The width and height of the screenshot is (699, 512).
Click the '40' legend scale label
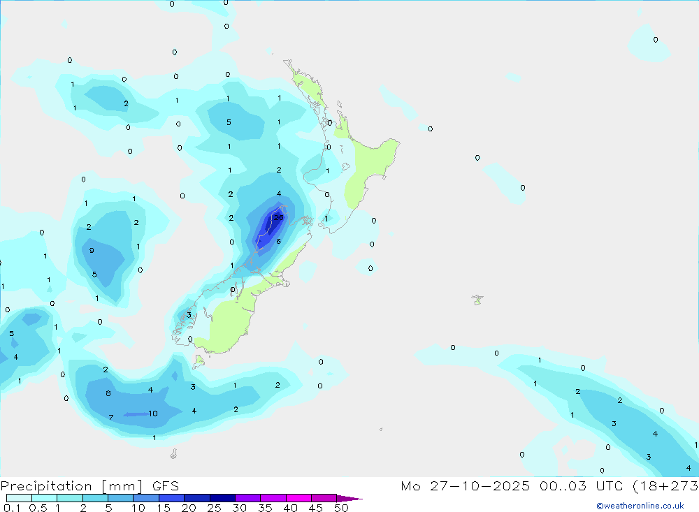(291, 508)
